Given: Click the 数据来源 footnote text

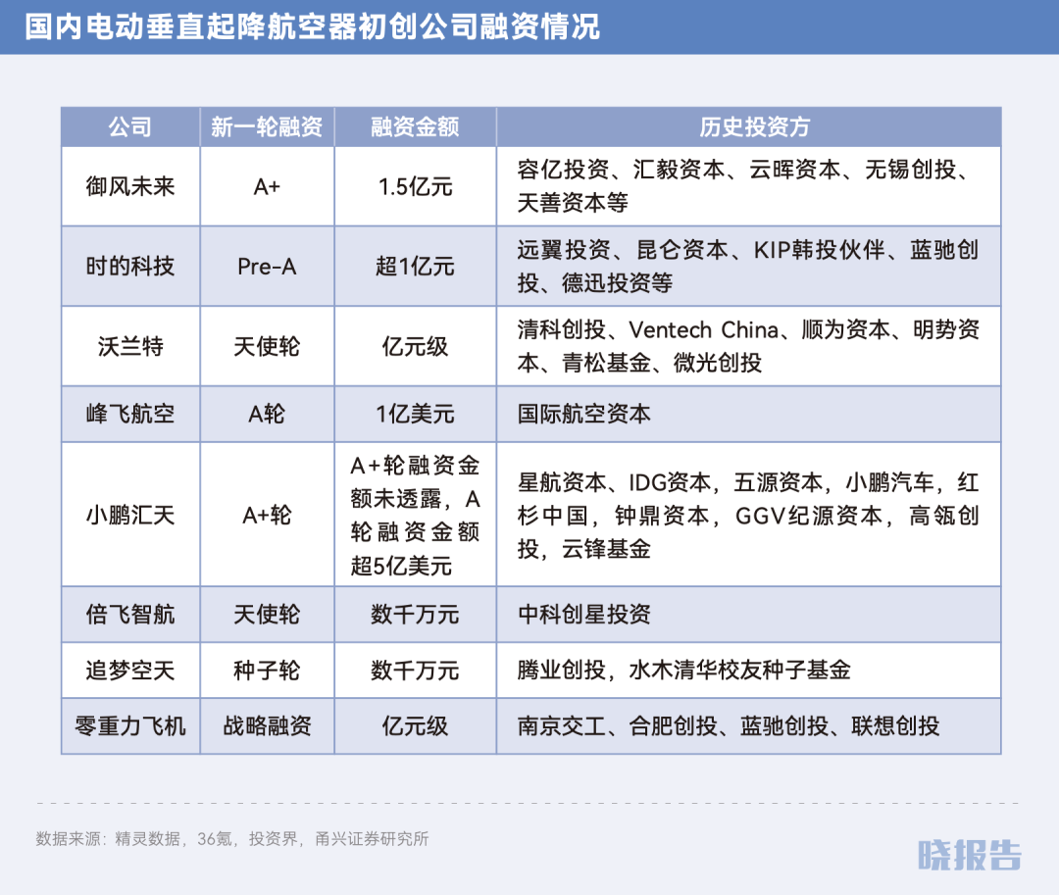Looking at the screenshot, I should (x=231, y=839).
